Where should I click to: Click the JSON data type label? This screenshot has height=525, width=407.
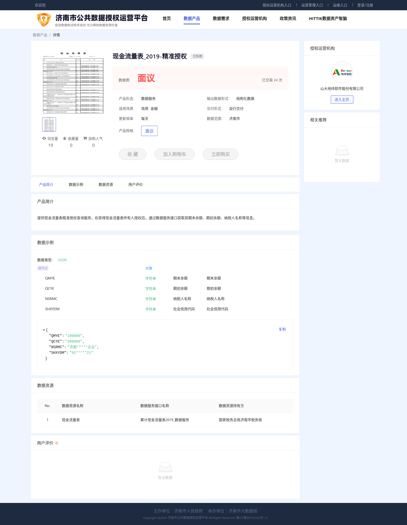pyautogui.click(x=62, y=260)
